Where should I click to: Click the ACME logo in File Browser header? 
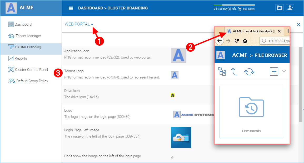[x=221, y=55]
